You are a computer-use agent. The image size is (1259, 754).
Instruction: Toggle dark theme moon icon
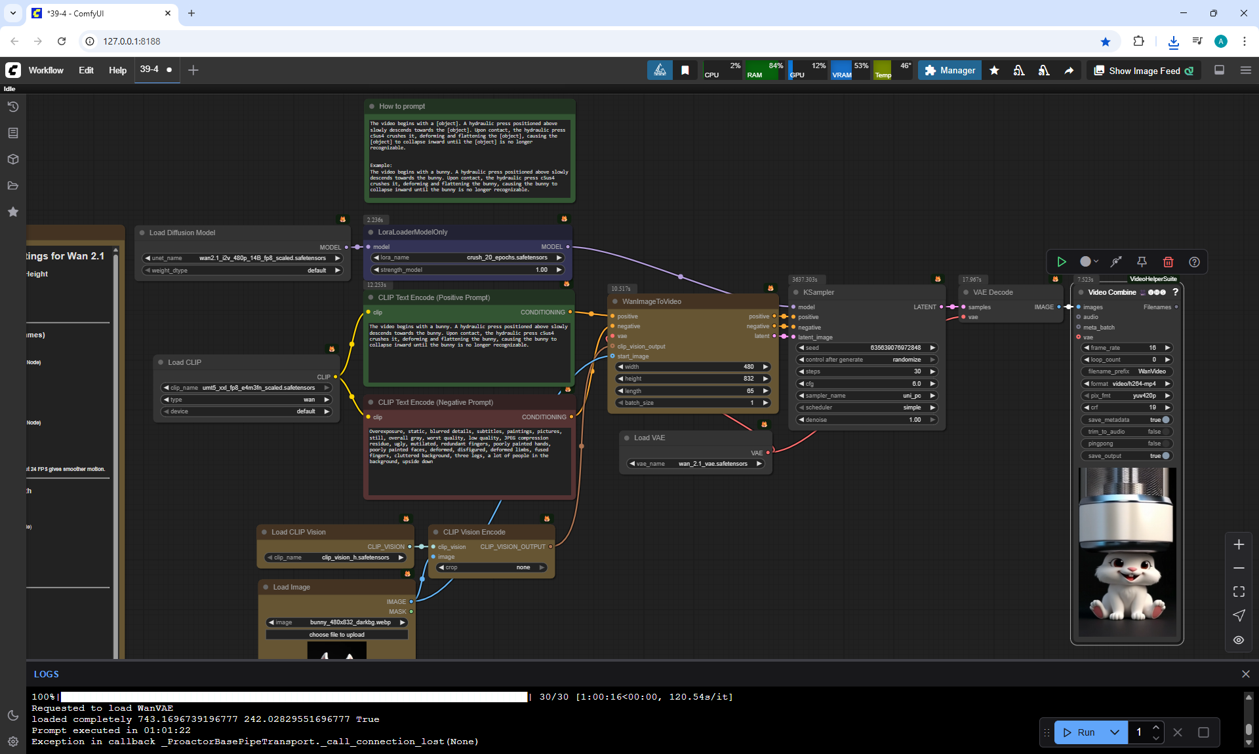pos(12,715)
